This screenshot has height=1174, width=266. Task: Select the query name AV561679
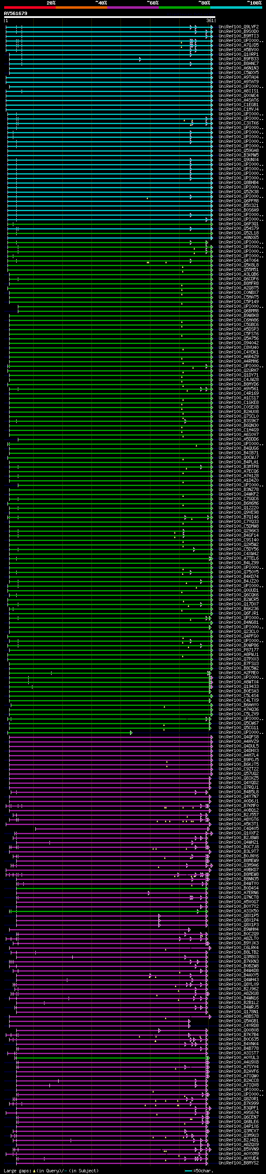(15, 14)
